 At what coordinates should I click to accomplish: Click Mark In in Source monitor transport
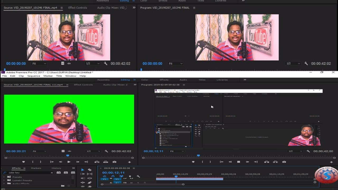click(x=33, y=162)
